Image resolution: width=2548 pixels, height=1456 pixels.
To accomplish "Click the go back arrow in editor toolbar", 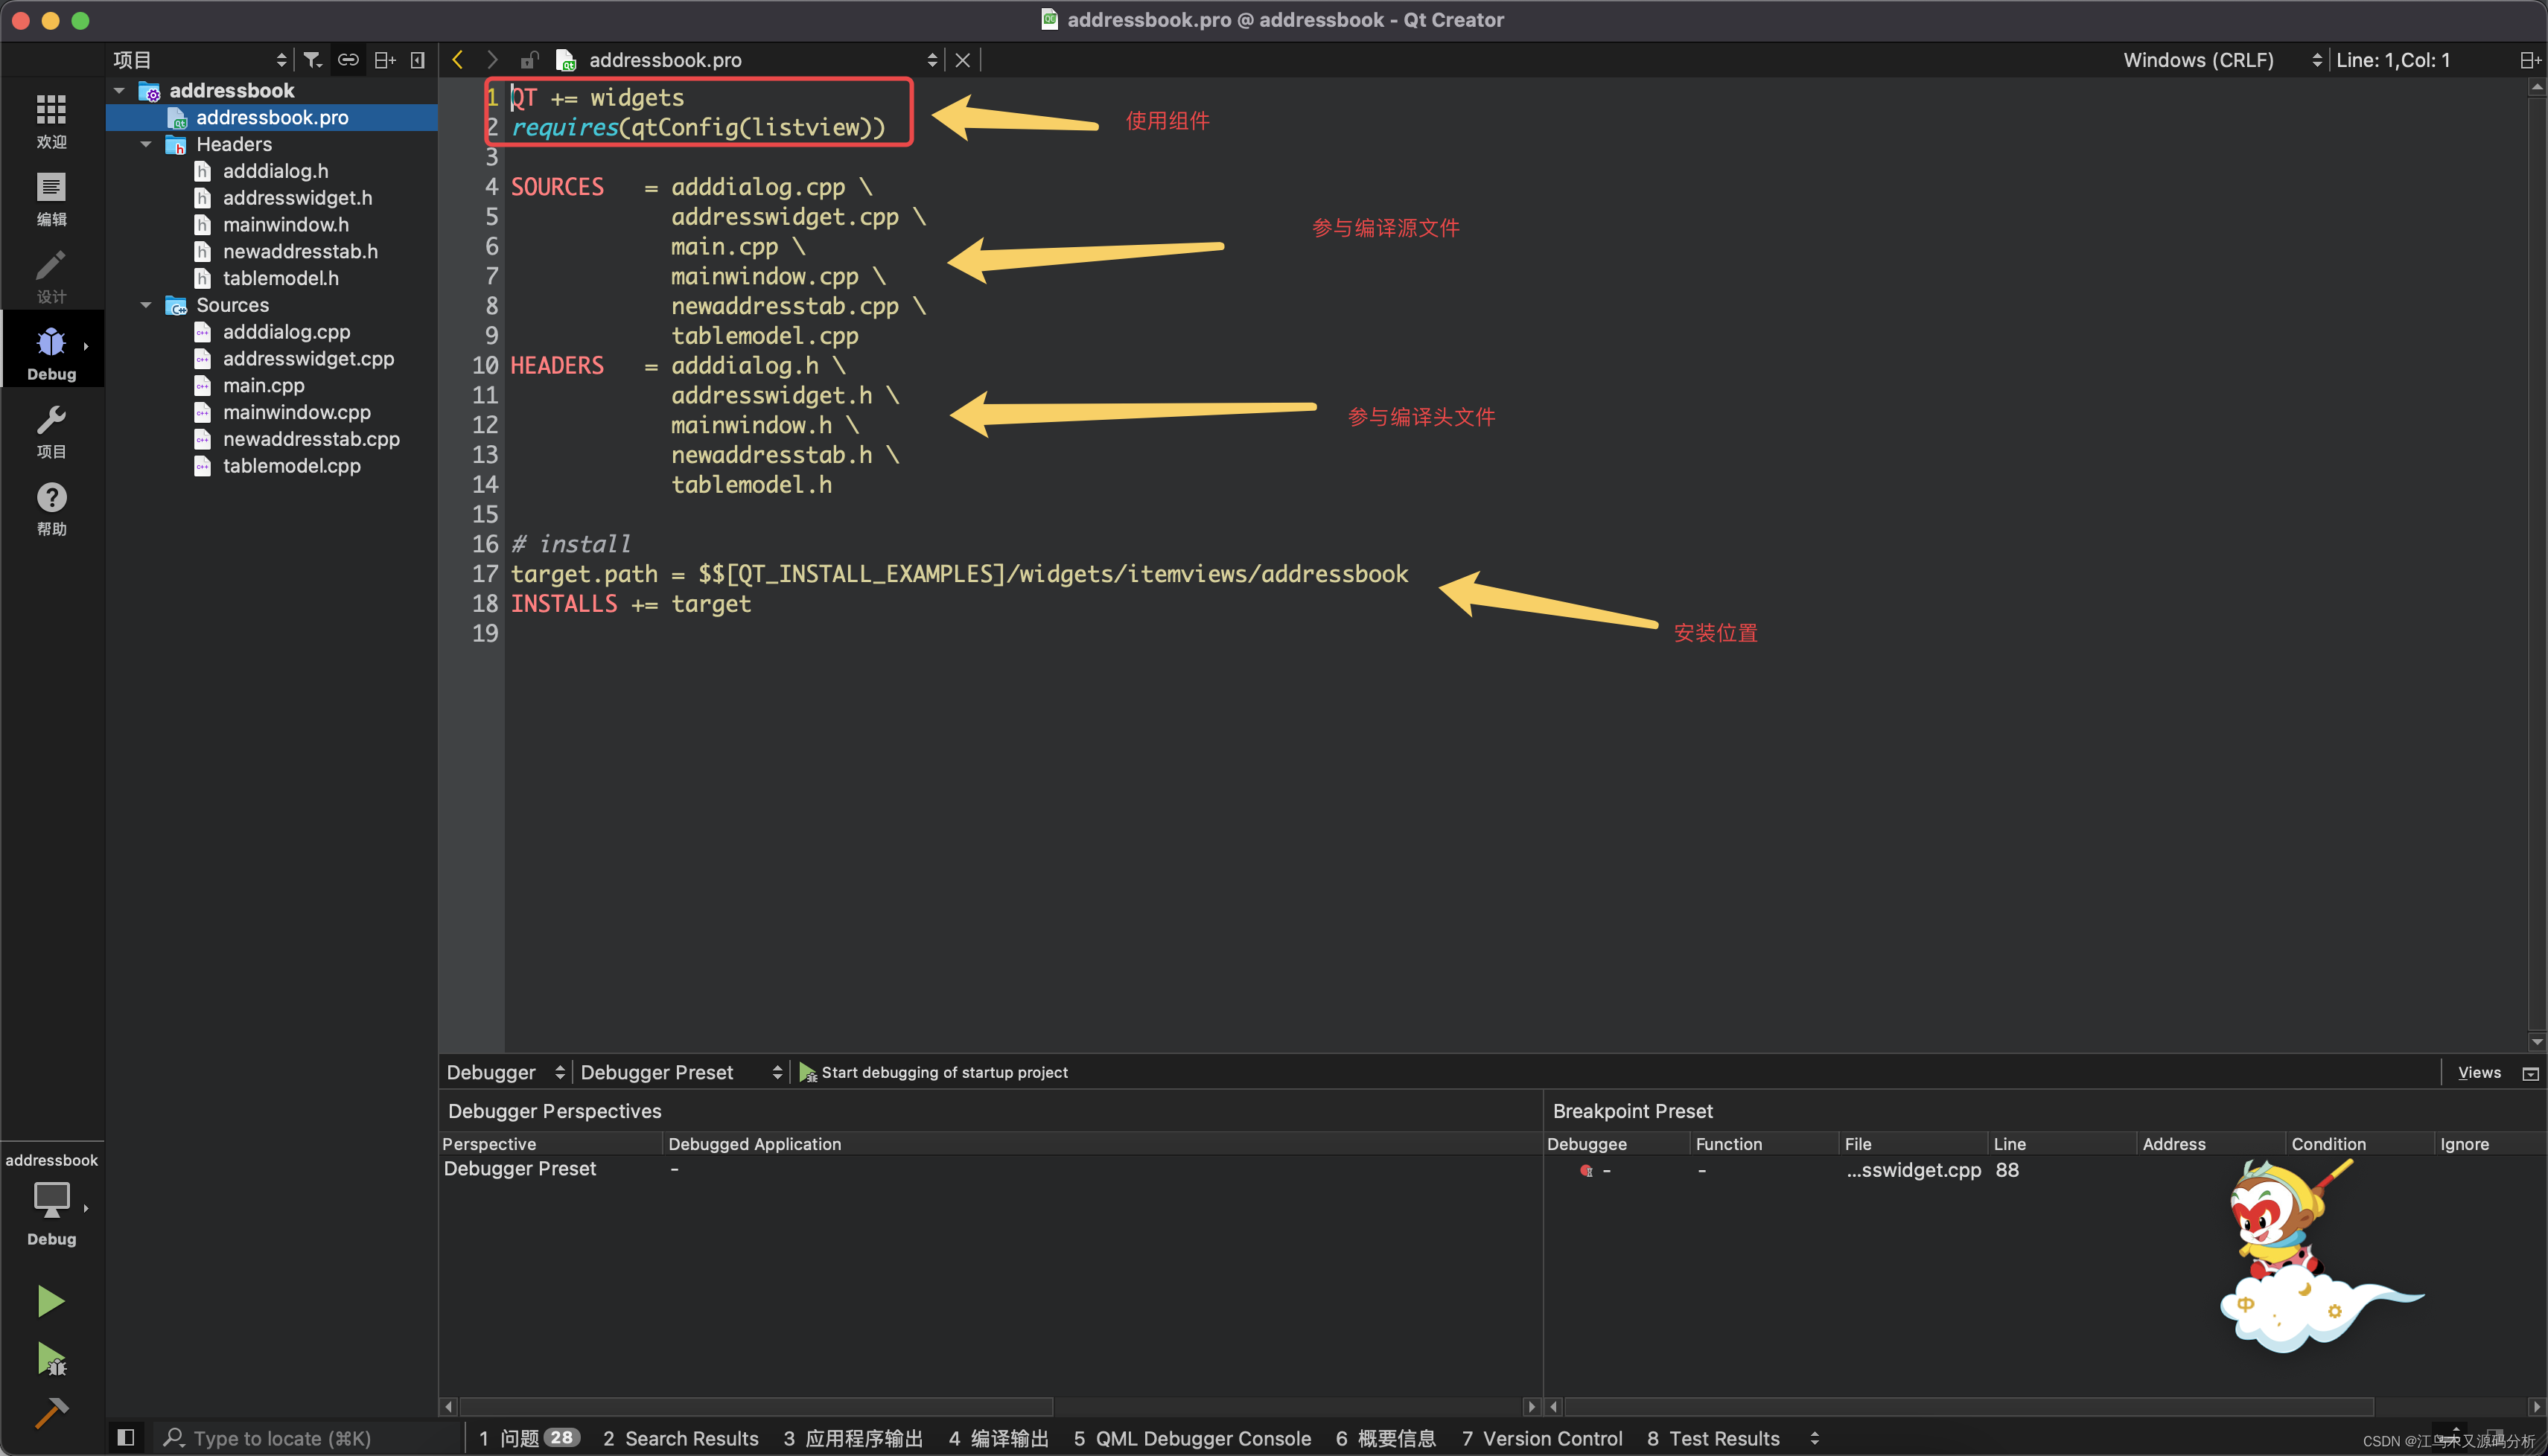I will (458, 60).
